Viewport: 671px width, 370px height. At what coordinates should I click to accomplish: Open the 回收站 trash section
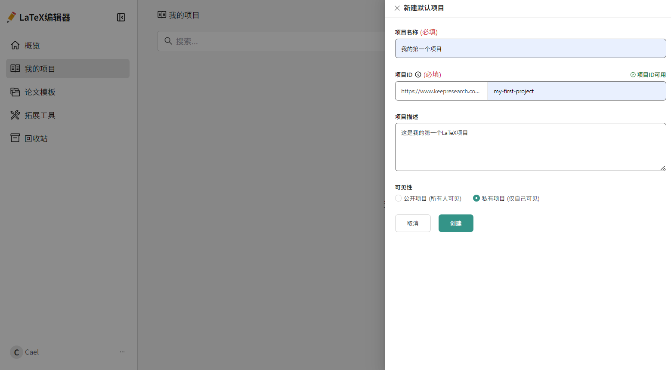[15, 138]
